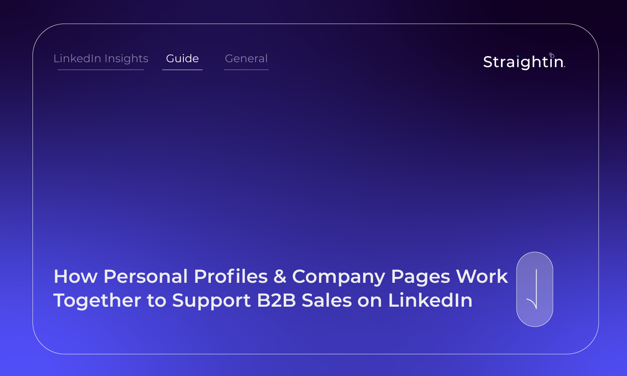Click the ampersand symbol in the headline
The width and height of the screenshot is (627, 376).
(280, 277)
